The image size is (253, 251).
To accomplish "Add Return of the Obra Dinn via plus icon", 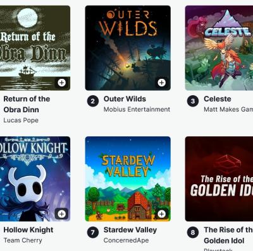I will (x=61, y=83).
